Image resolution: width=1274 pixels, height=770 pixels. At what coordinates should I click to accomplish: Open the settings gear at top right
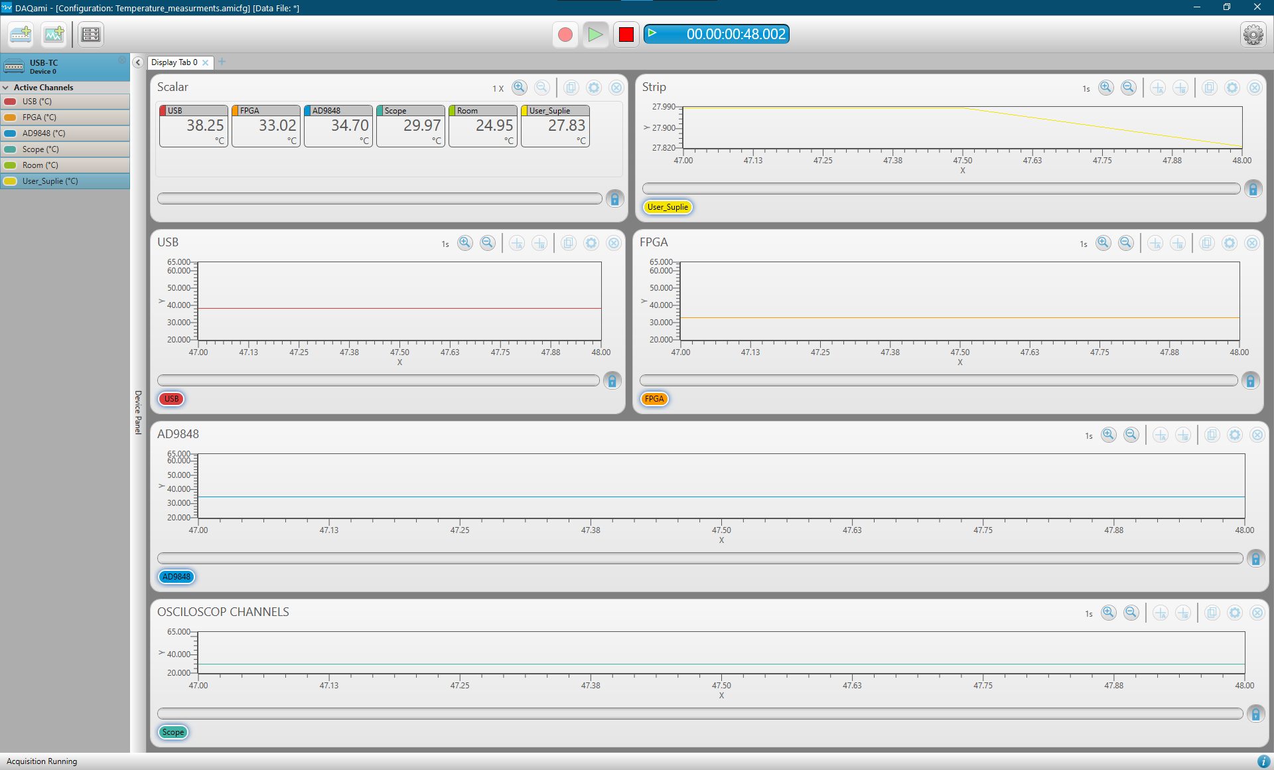coord(1253,35)
